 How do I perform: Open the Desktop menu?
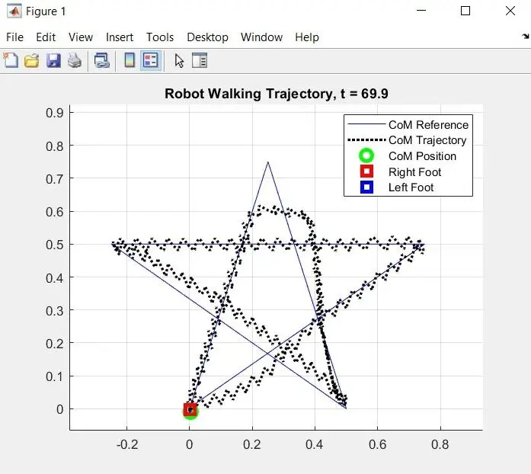(x=207, y=37)
